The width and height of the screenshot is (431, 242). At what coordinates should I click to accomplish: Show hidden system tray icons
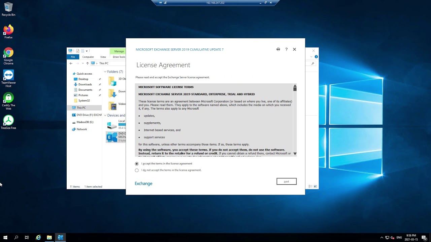382,238
